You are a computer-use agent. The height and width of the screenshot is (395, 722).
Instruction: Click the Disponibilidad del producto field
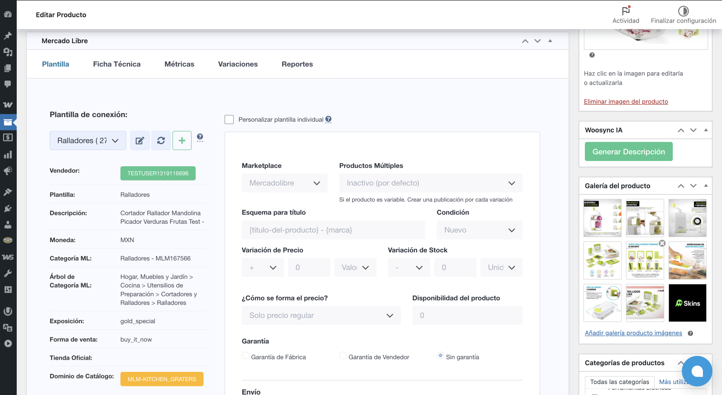click(x=467, y=315)
